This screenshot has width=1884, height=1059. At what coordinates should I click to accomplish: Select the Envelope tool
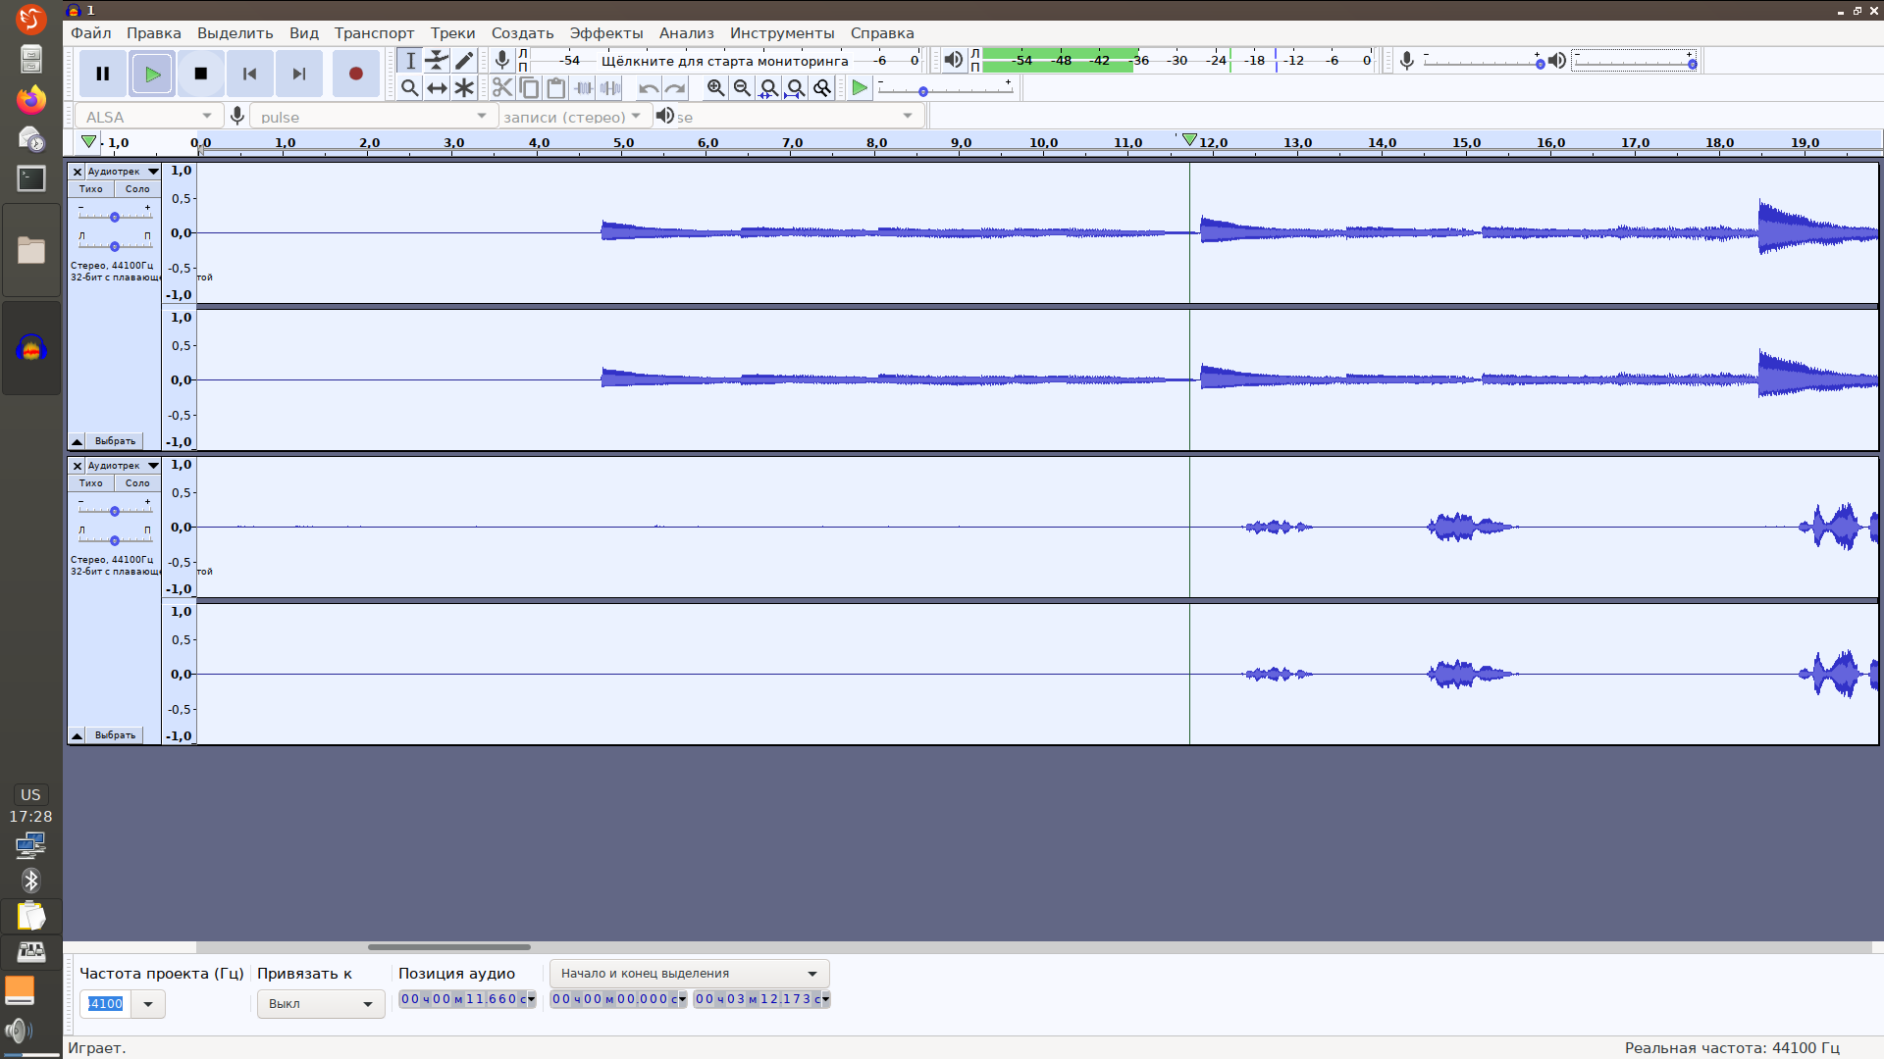[x=437, y=61]
